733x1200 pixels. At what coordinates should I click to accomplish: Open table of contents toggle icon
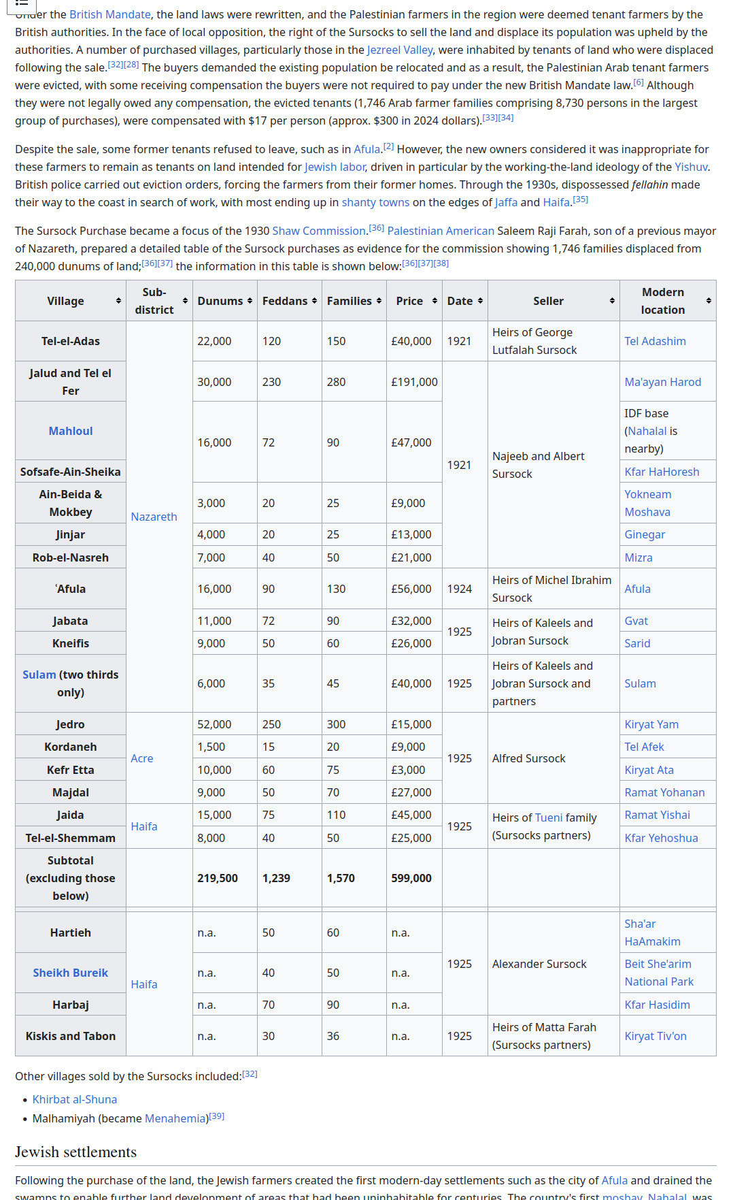tap(22, 3)
